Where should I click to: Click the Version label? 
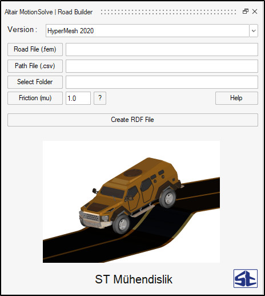coord(22,30)
